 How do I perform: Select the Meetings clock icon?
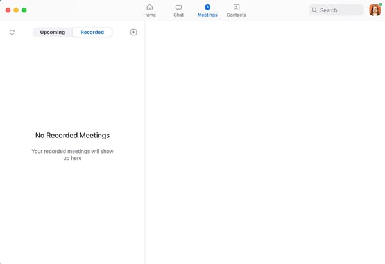pos(207,8)
